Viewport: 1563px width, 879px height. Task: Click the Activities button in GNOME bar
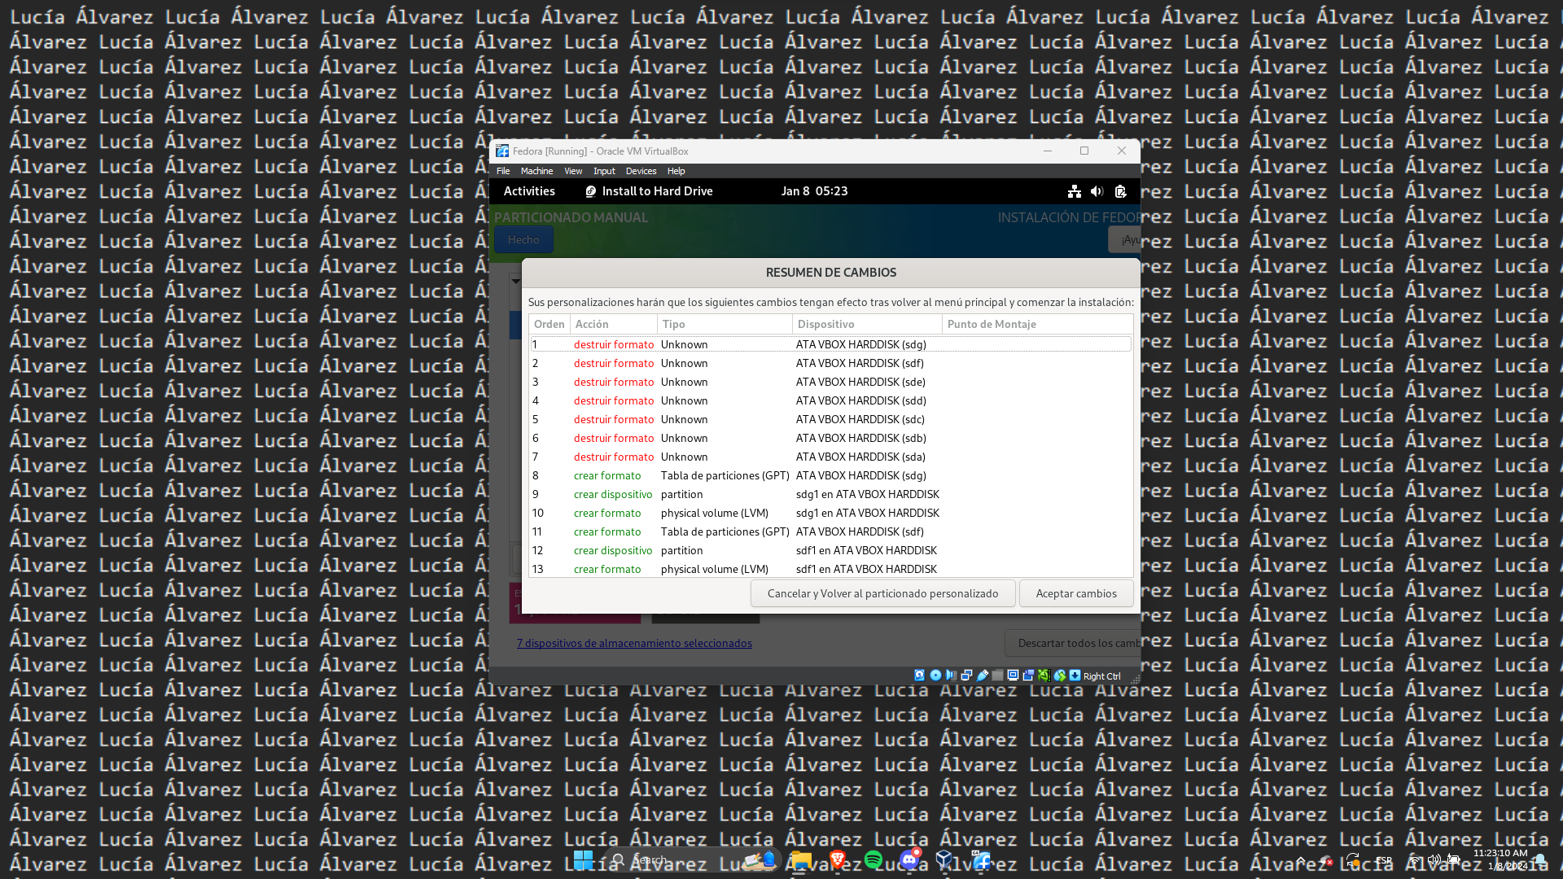529,191
